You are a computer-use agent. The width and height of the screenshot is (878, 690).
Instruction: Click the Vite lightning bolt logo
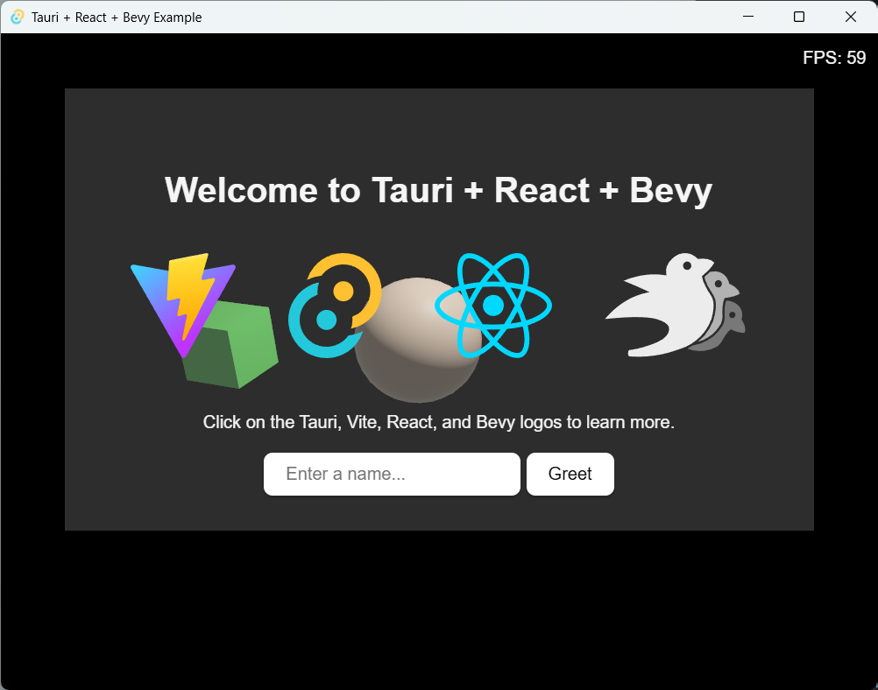coord(183,305)
